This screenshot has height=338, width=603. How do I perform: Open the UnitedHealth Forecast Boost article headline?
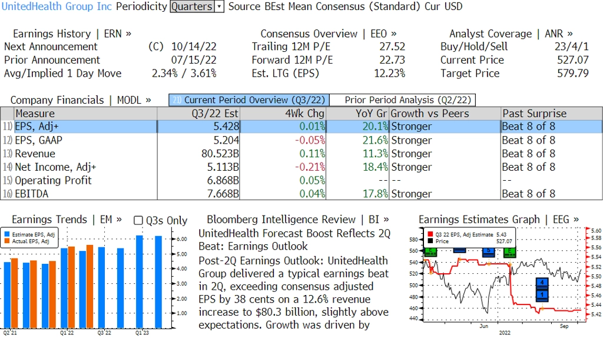coord(294,240)
